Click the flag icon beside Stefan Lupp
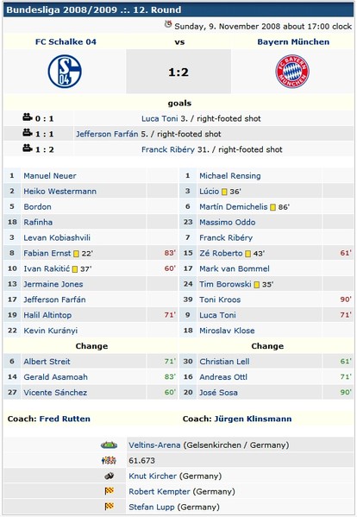Viewport: 357px width, 517px height. 109,507
